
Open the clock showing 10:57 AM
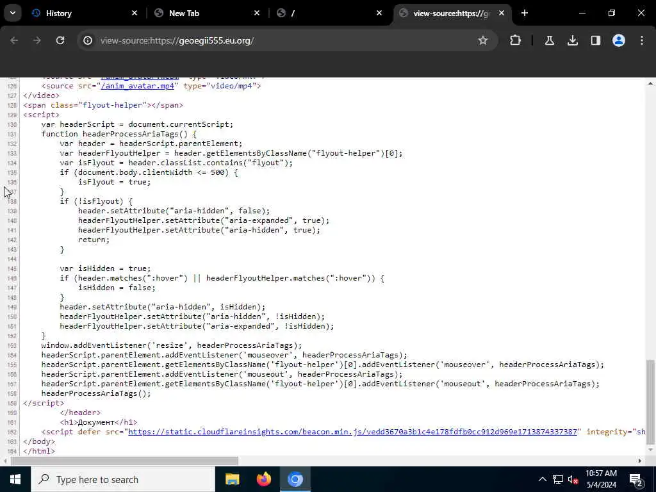(601, 479)
